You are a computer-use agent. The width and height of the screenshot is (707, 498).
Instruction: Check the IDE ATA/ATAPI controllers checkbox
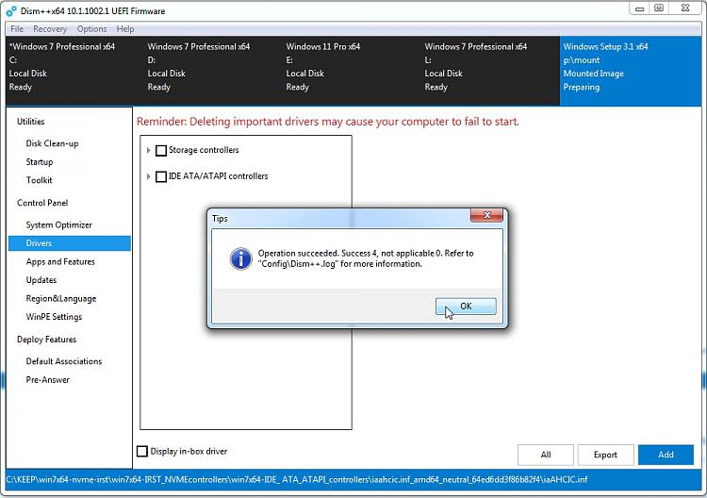[x=161, y=176]
